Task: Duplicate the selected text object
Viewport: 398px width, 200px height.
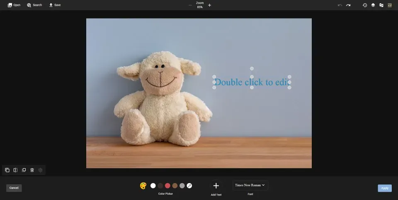Action: tap(7, 170)
